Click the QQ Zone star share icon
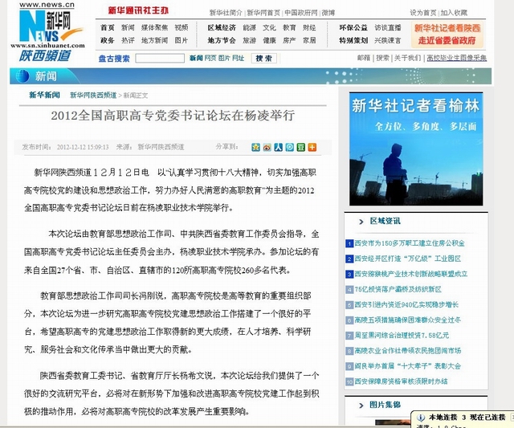Viewport: 514px width, 428px height. coord(255,148)
